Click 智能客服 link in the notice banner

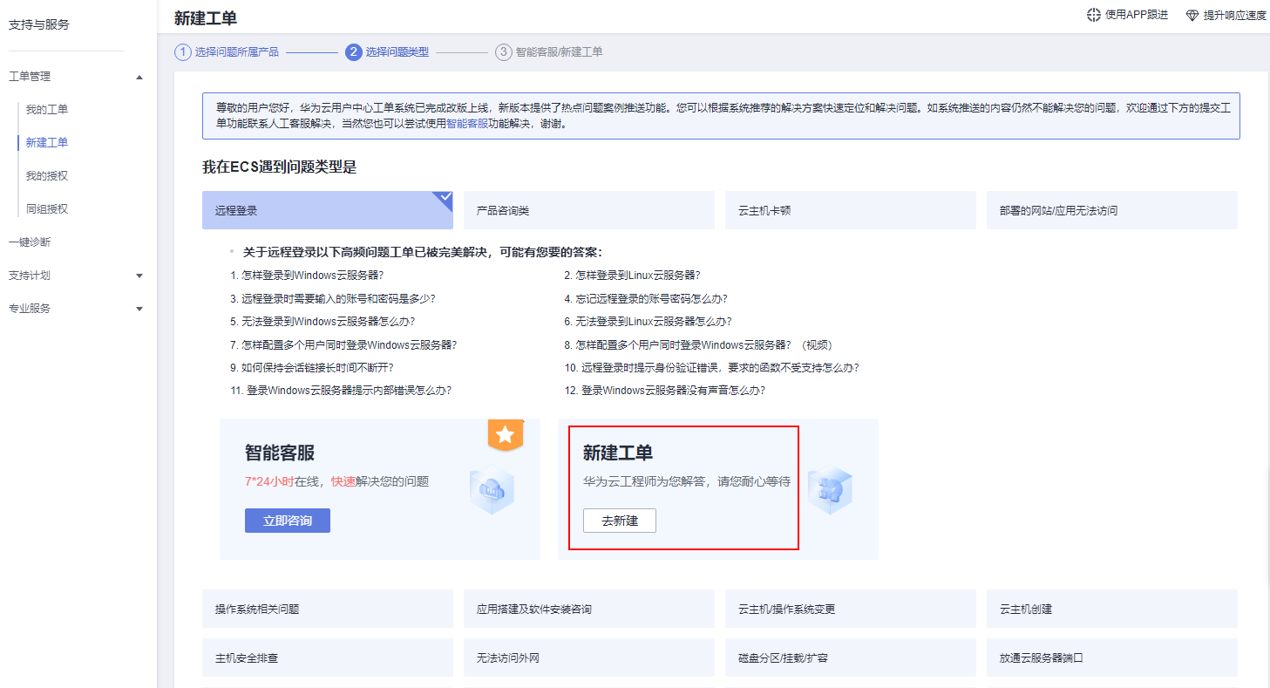tap(467, 124)
